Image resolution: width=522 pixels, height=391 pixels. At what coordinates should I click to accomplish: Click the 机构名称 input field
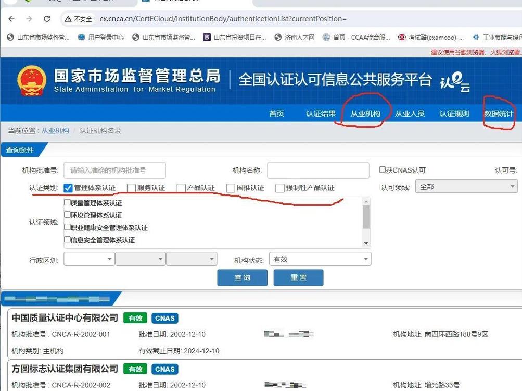pyautogui.click(x=319, y=170)
